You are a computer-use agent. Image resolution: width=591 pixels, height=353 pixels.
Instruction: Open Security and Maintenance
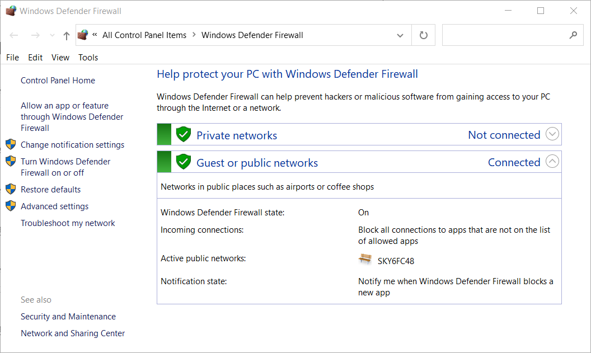pyautogui.click(x=68, y=317)
